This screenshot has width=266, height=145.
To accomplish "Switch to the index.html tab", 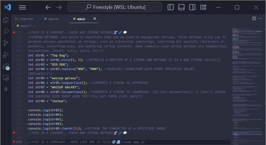I will (x=24, y=19).
